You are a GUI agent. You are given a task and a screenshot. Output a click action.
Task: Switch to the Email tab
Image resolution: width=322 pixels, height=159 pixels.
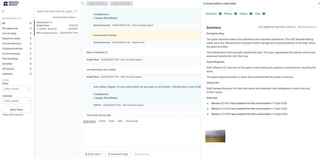[x=112, y=121]
